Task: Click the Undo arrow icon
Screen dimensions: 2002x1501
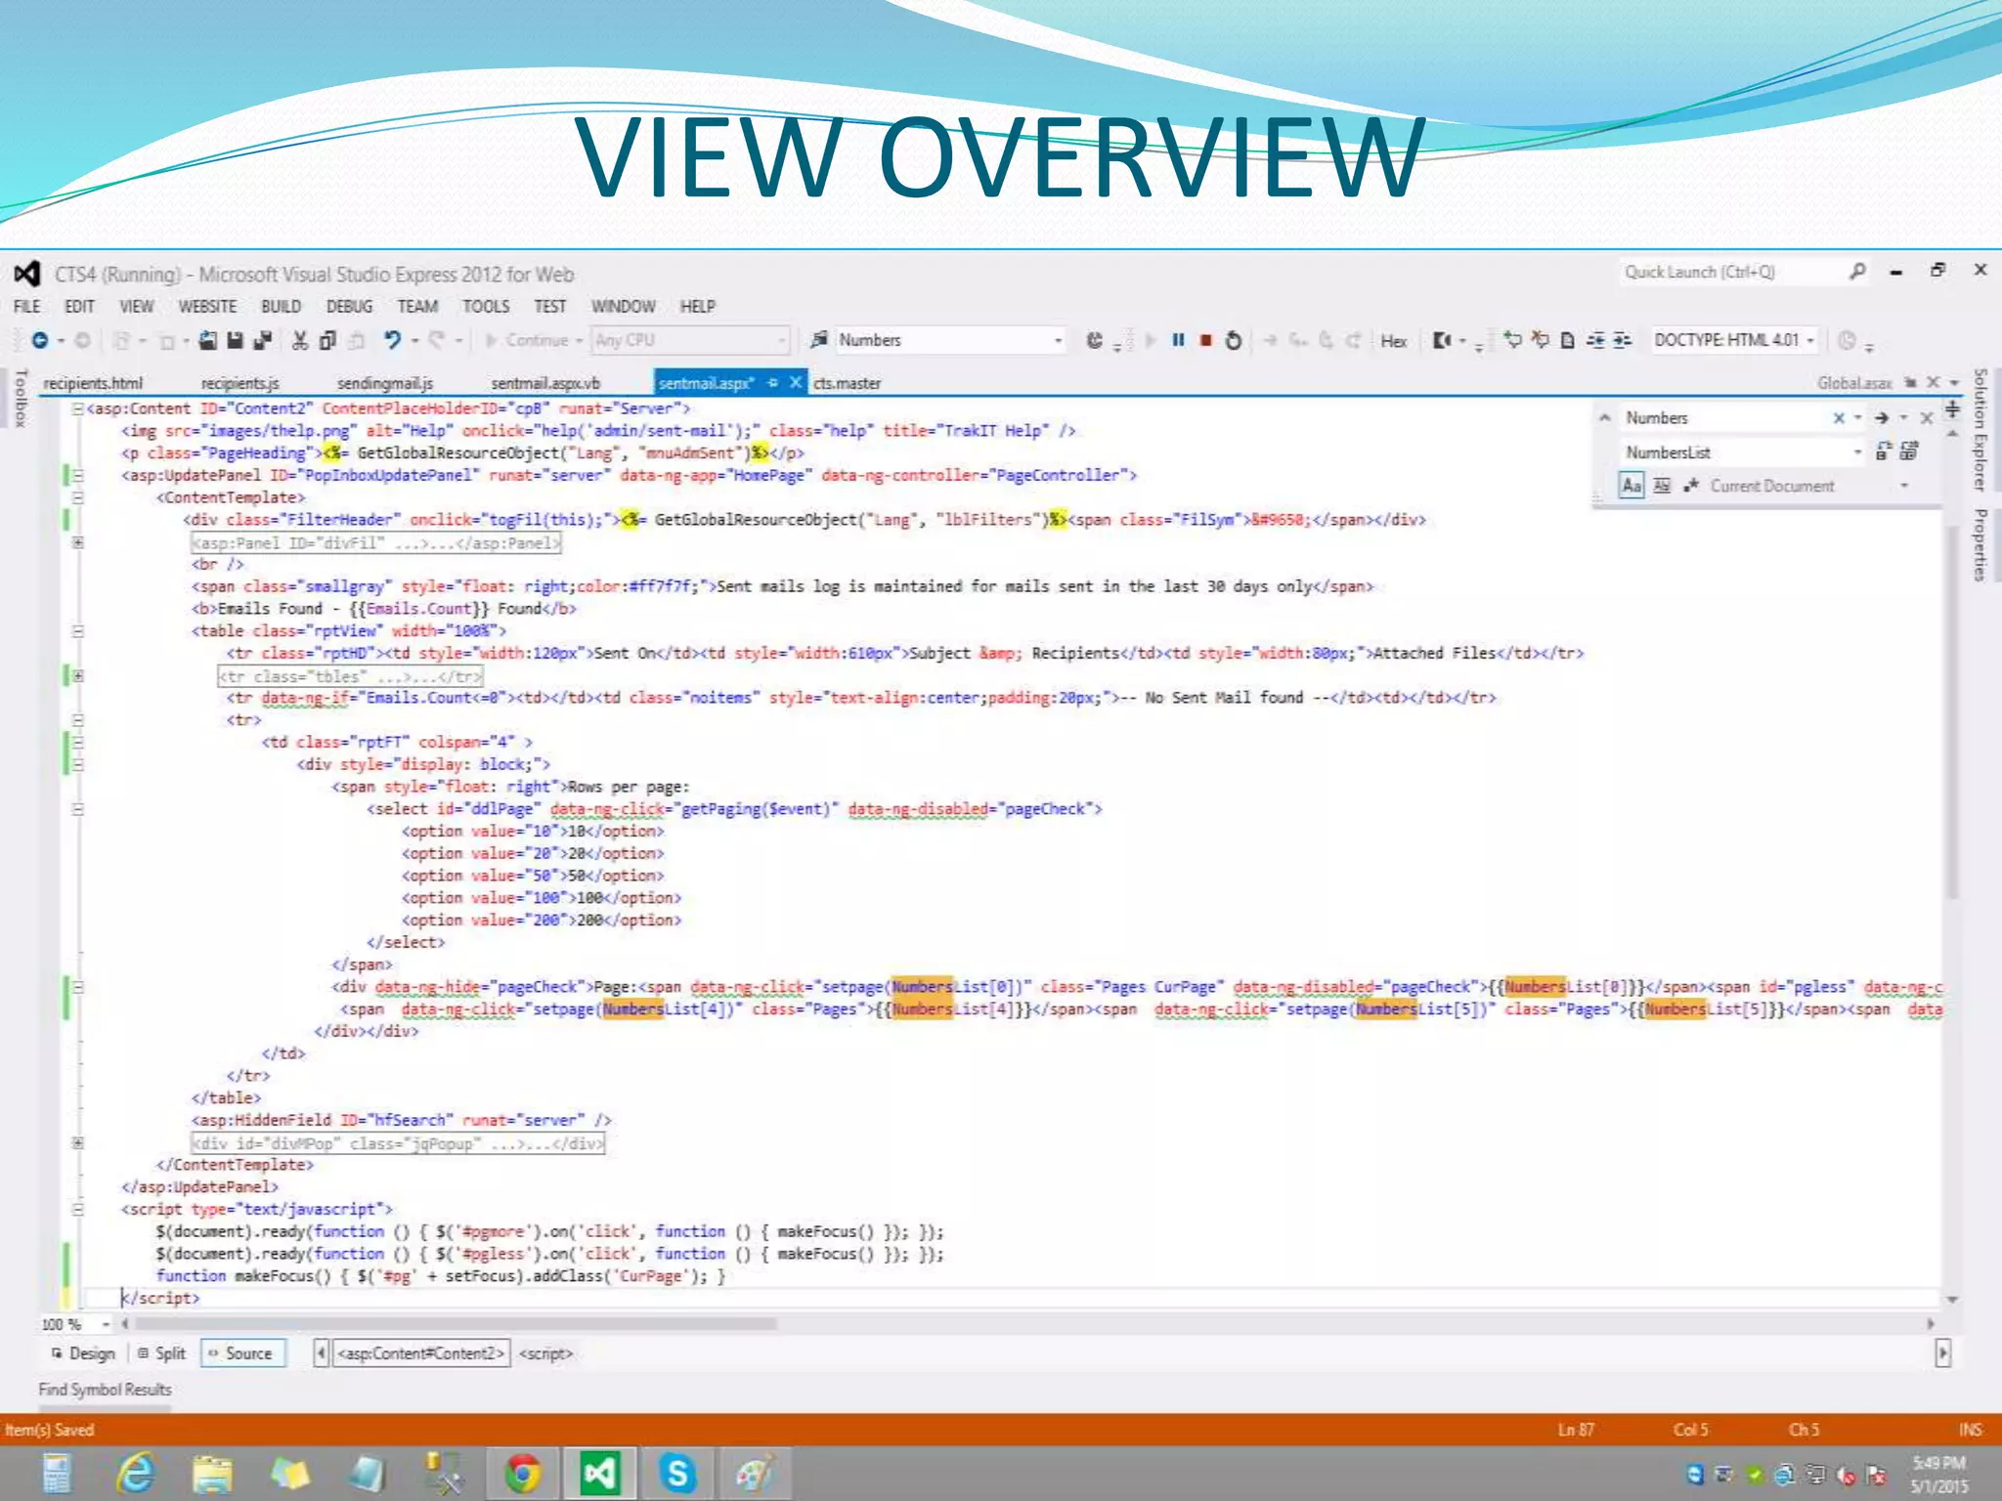Action: pos(392,340)
